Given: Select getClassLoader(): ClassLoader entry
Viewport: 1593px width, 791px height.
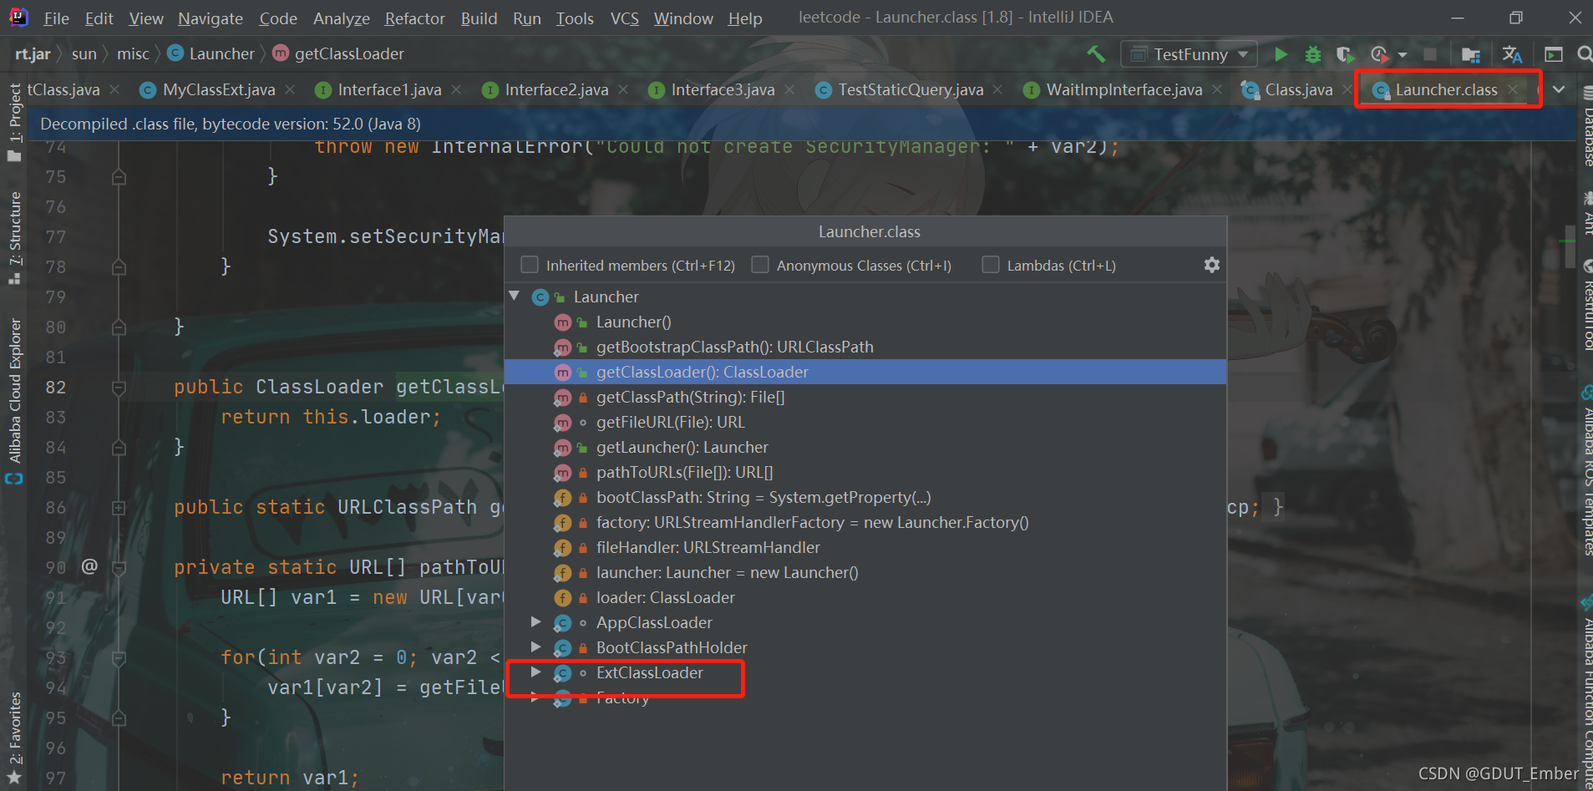Looking at the screenshot, I should 865,372.
